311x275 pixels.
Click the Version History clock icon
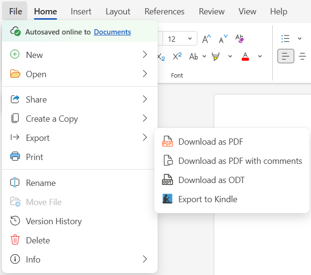tap(15, 221)
